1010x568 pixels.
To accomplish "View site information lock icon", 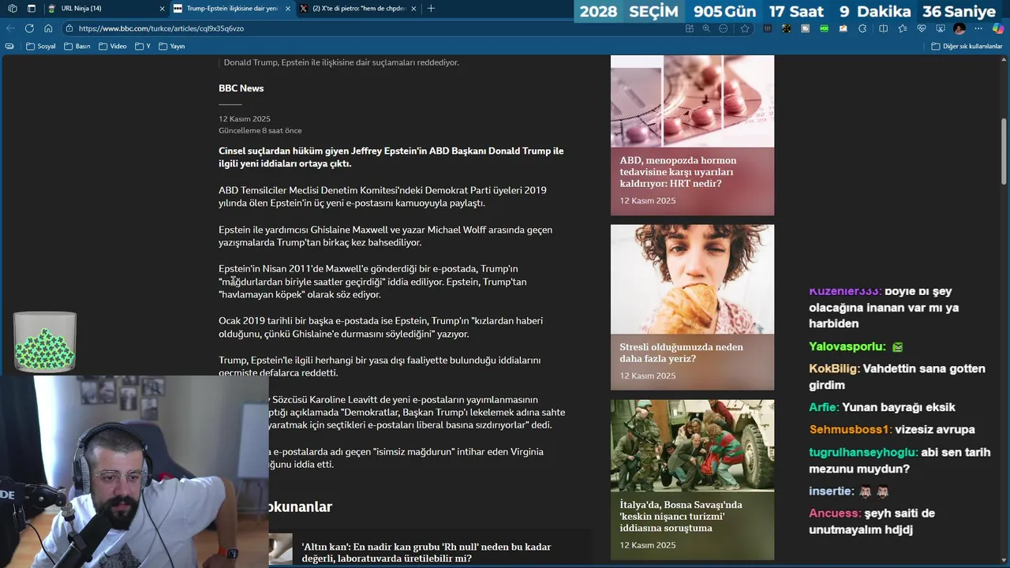I will 69,28.
